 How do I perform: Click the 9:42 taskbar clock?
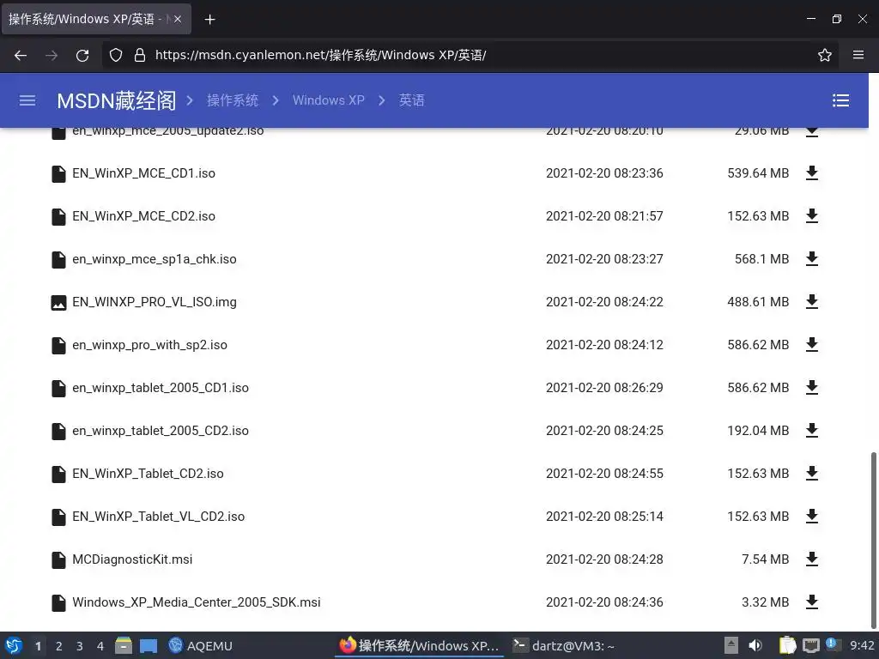[x=862, y=645]
